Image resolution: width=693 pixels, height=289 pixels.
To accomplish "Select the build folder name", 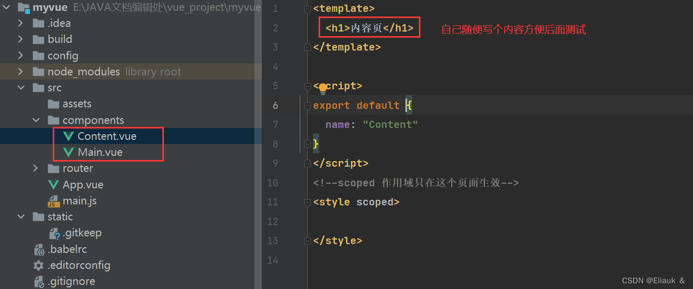I will pos(60,39).
